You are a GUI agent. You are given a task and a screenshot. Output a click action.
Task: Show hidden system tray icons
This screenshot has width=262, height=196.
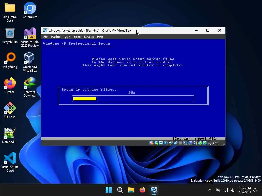210,190
